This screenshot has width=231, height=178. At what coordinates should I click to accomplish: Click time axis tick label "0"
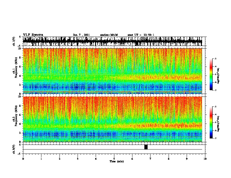23,159
